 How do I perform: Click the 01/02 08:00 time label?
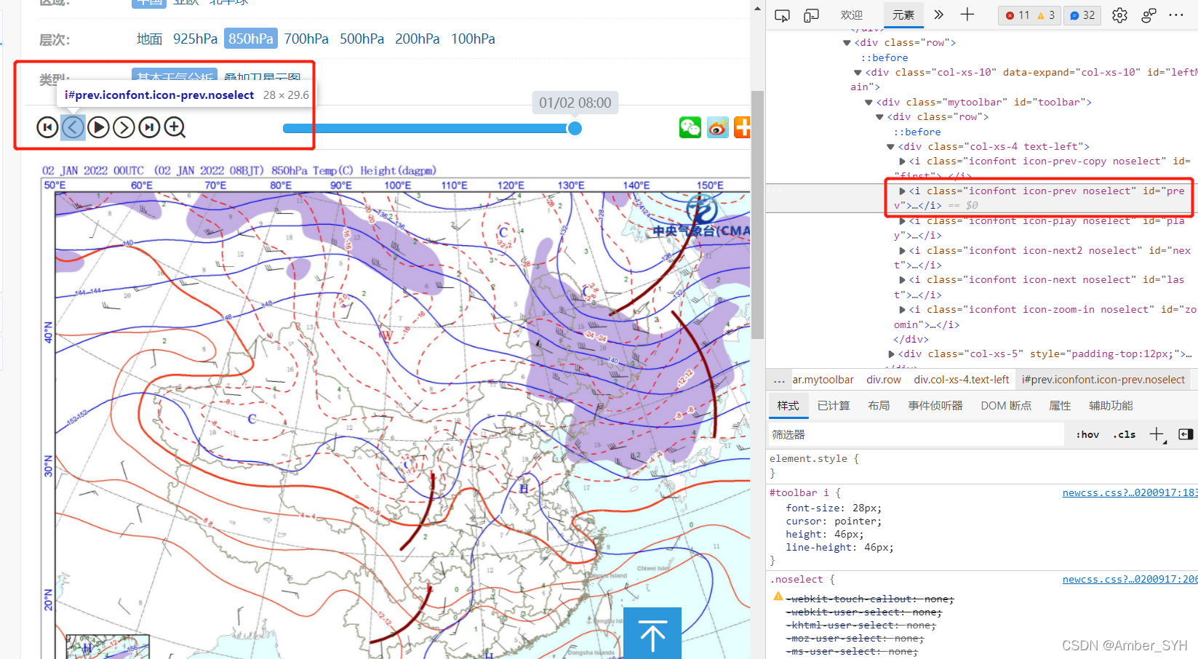click(x=575, y=103)
